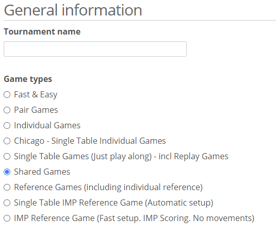Click the Individual Games label text
Screen dimensions: 276x236
click(47, 126)
